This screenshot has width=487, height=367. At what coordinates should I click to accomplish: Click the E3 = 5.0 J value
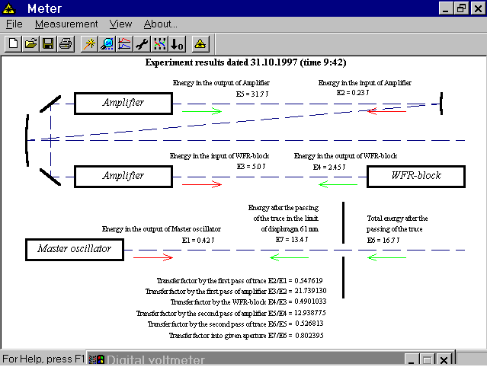[251, 167]
